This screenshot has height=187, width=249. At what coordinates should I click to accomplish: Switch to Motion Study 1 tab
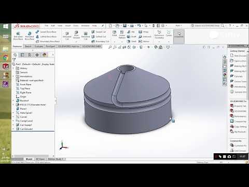(x=56, y=159)
